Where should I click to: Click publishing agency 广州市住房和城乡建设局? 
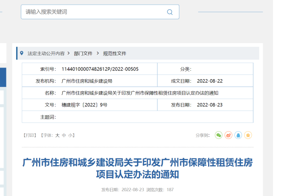tap(87, 81)
